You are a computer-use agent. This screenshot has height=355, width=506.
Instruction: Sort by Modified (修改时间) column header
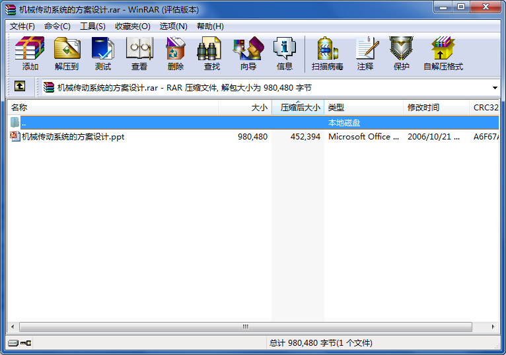tap(436, 108)
